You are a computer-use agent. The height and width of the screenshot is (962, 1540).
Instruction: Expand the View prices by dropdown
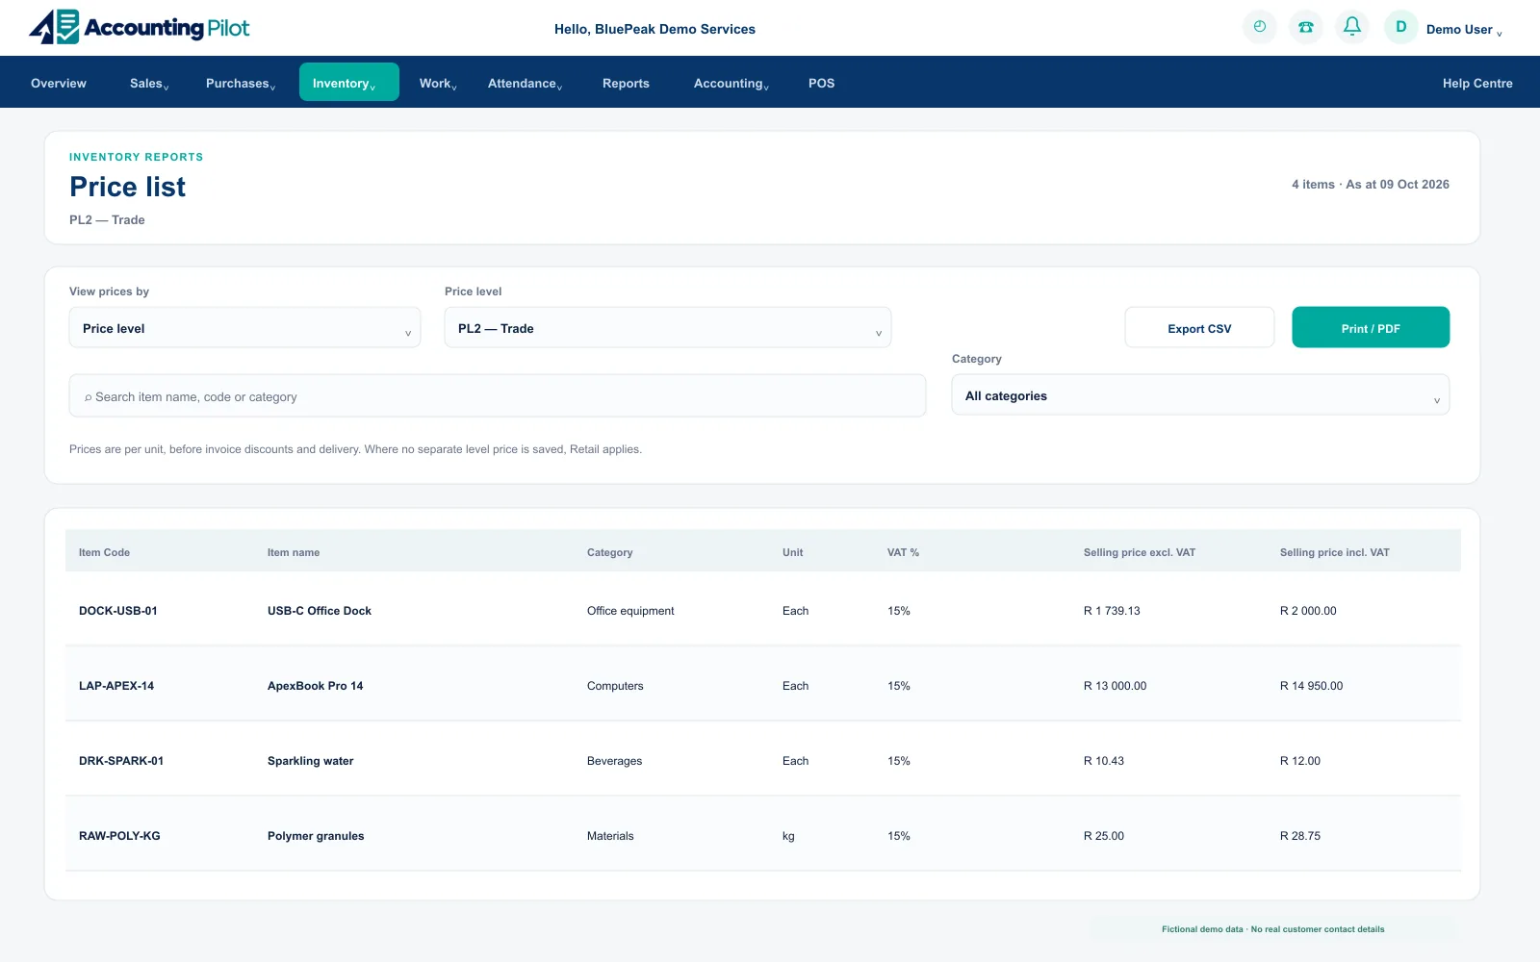coord(244,328)
